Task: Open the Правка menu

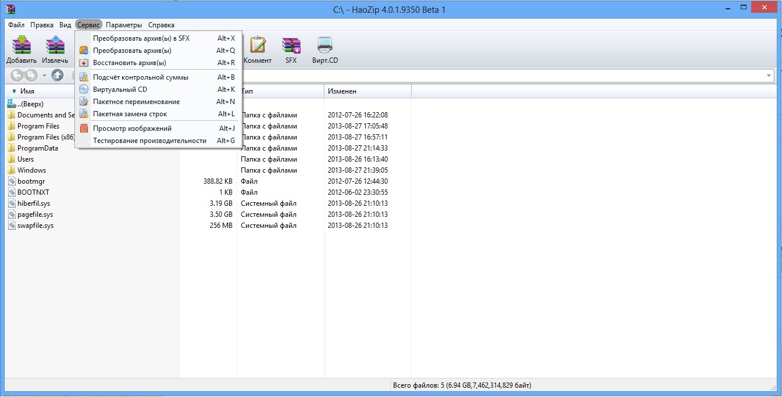Action: point(42,25)
